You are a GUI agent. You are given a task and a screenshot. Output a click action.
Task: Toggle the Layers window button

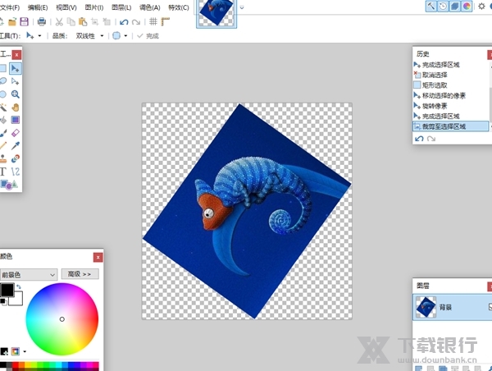(454, 6)
